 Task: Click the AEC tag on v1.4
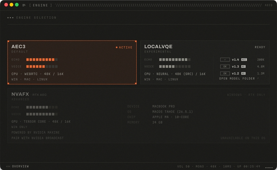[x=244, y=60]
